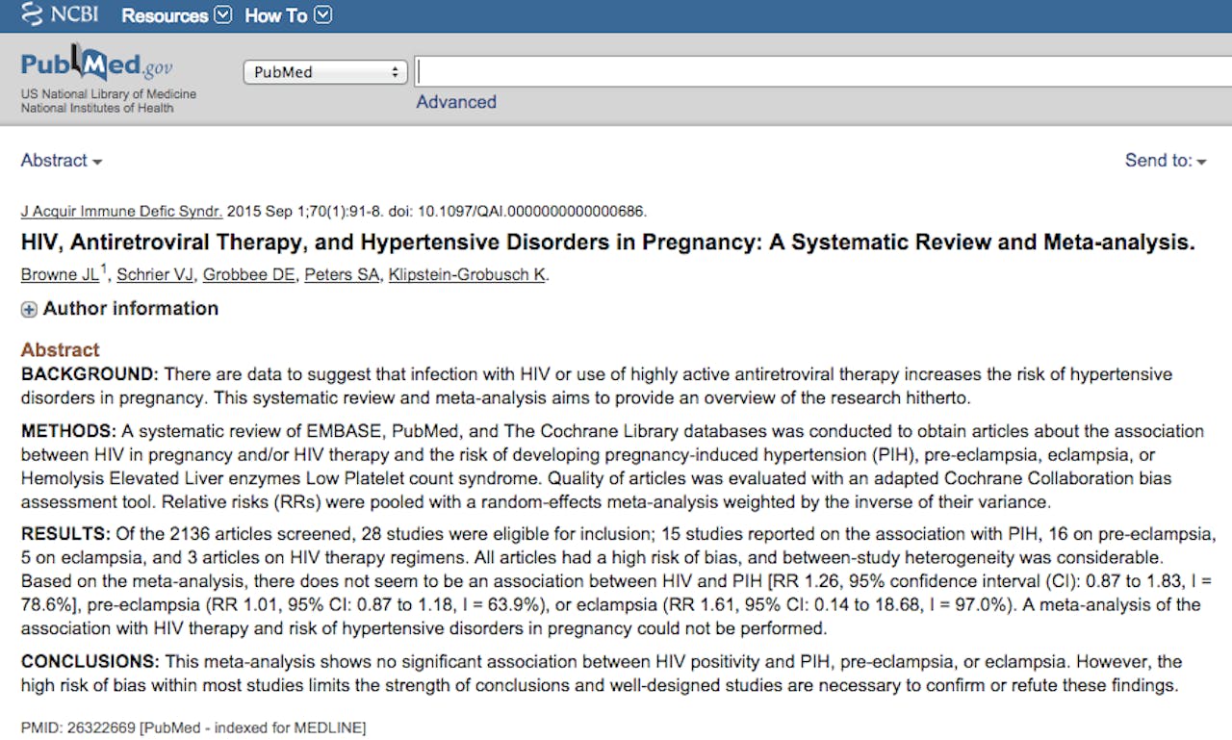
Task: Click the article title heading
Action: 607,242
